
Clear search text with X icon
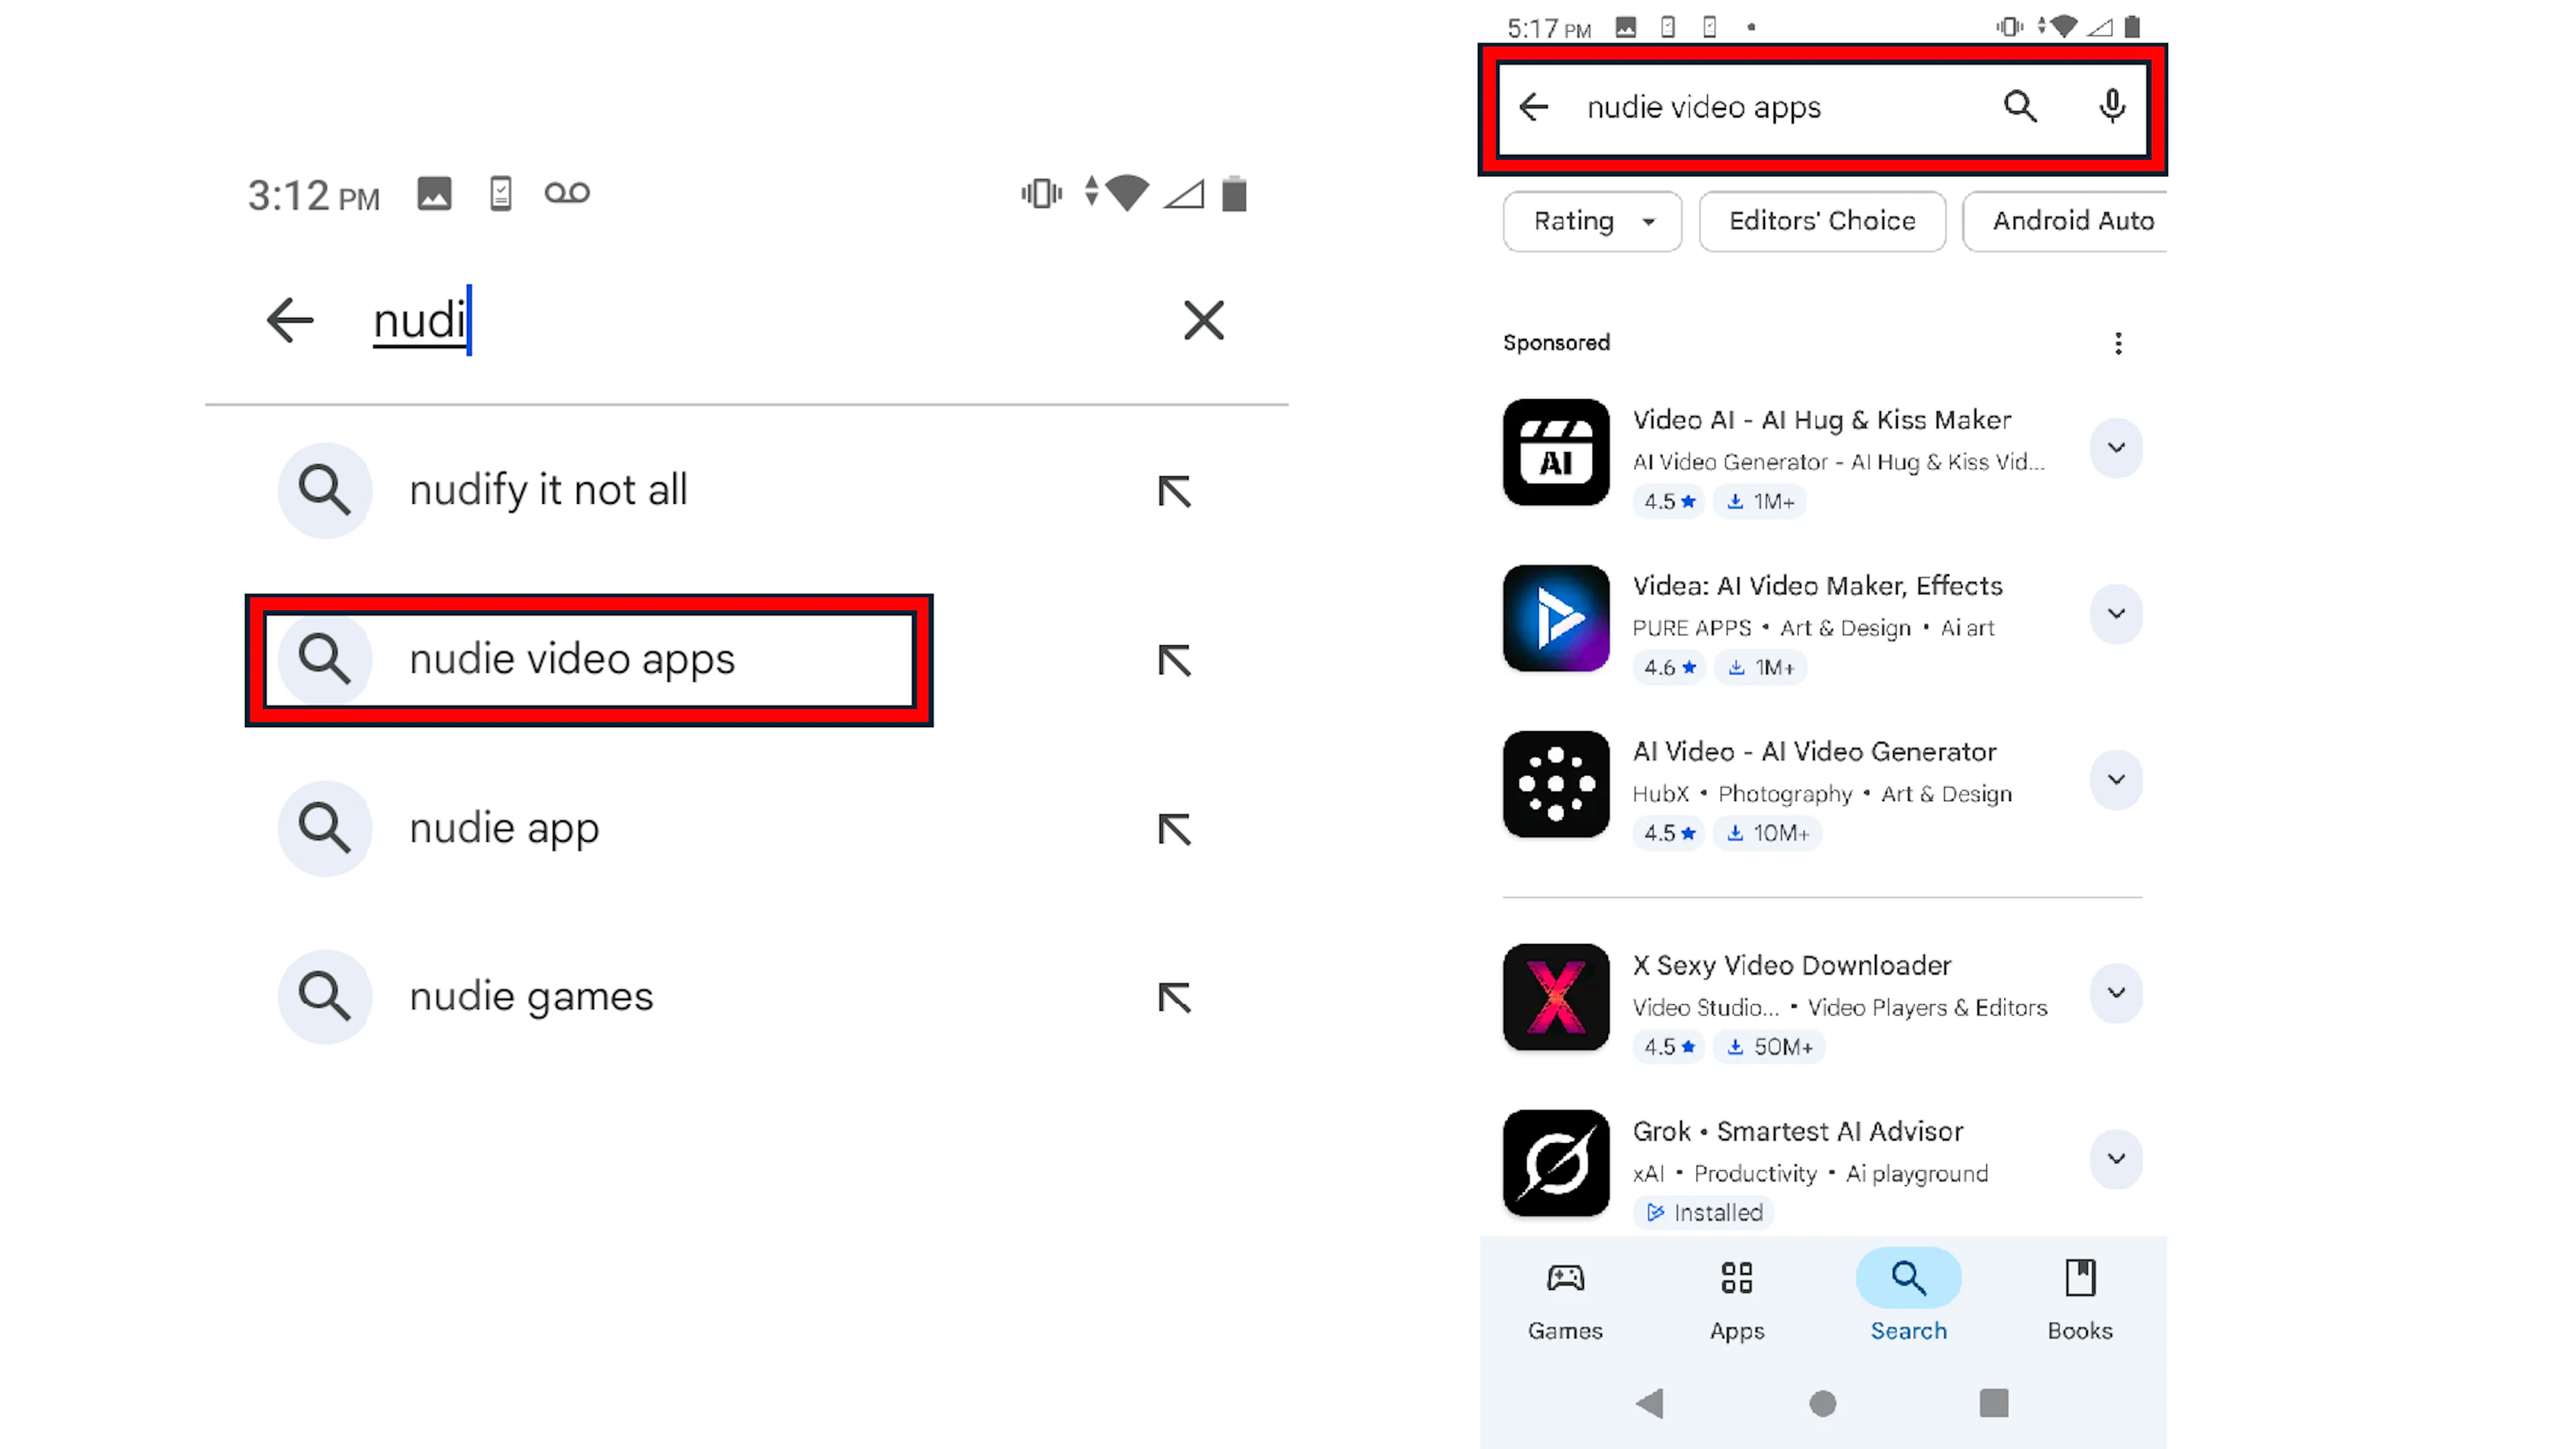coord(1203,321)
